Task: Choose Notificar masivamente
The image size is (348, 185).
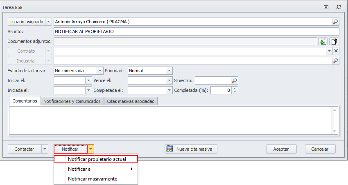Action: (96, 178)
